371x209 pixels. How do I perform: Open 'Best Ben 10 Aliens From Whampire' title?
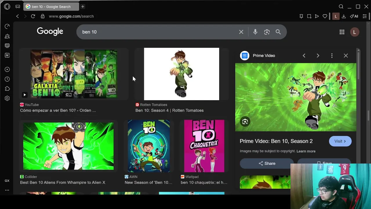63,182
